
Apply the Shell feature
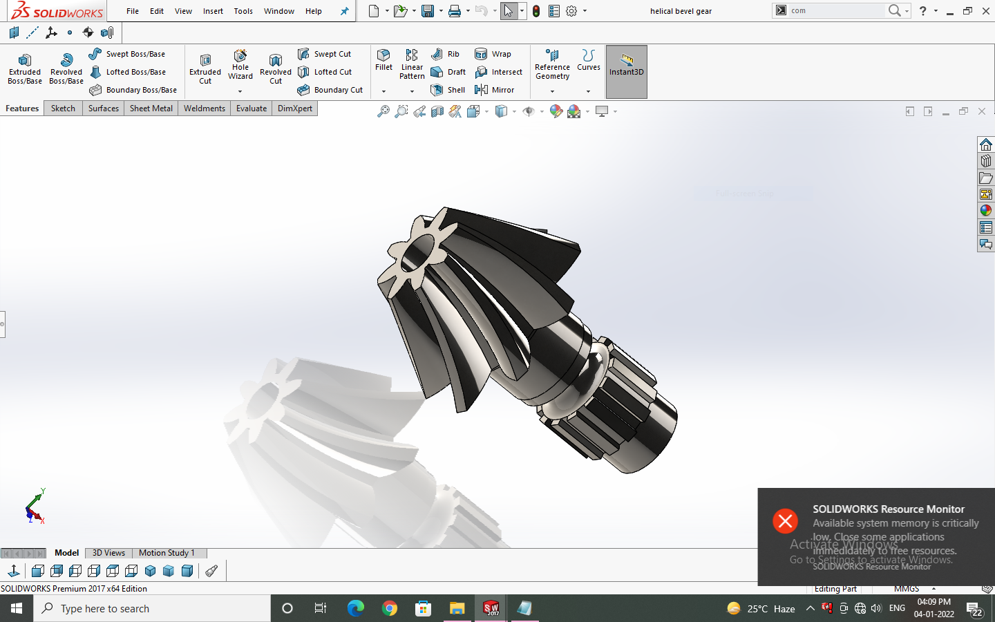pyautogui.click(x=448, y=90)
